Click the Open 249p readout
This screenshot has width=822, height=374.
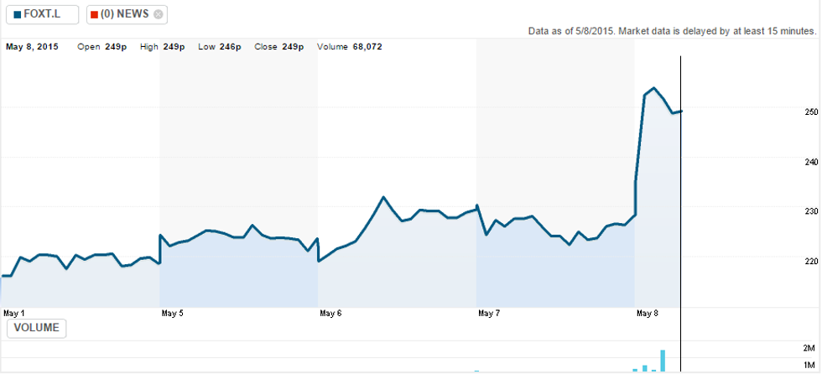[102, 47]
